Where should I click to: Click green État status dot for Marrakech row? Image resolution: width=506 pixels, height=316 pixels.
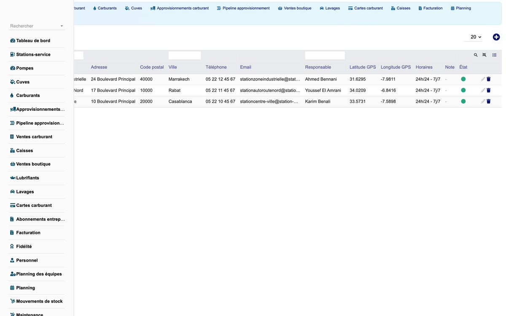point(463,79)
